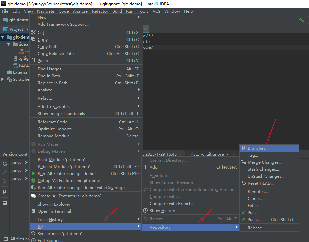Screen dimensions: 309x242
Task: Close the History .gitignore tab
Action: tap(234, 154)
